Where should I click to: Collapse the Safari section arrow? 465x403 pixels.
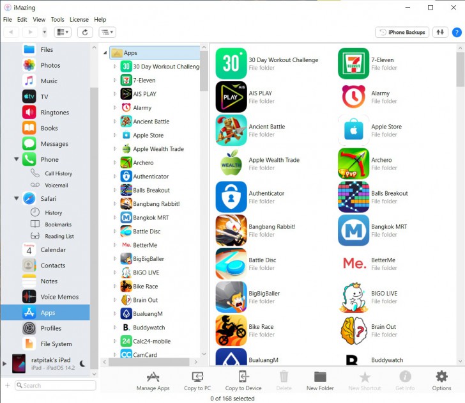pyautogui.click(x=17, y=198)
